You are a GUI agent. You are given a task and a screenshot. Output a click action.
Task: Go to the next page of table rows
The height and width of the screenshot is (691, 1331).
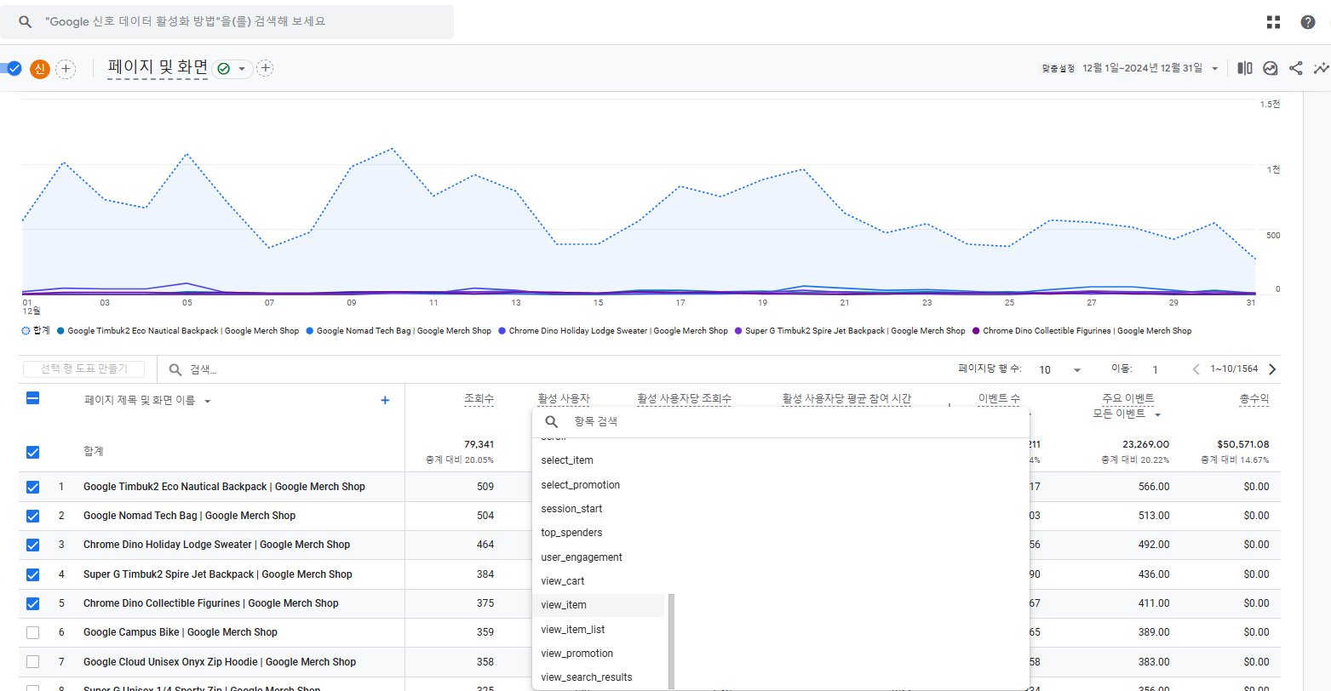click(1272, 369)
